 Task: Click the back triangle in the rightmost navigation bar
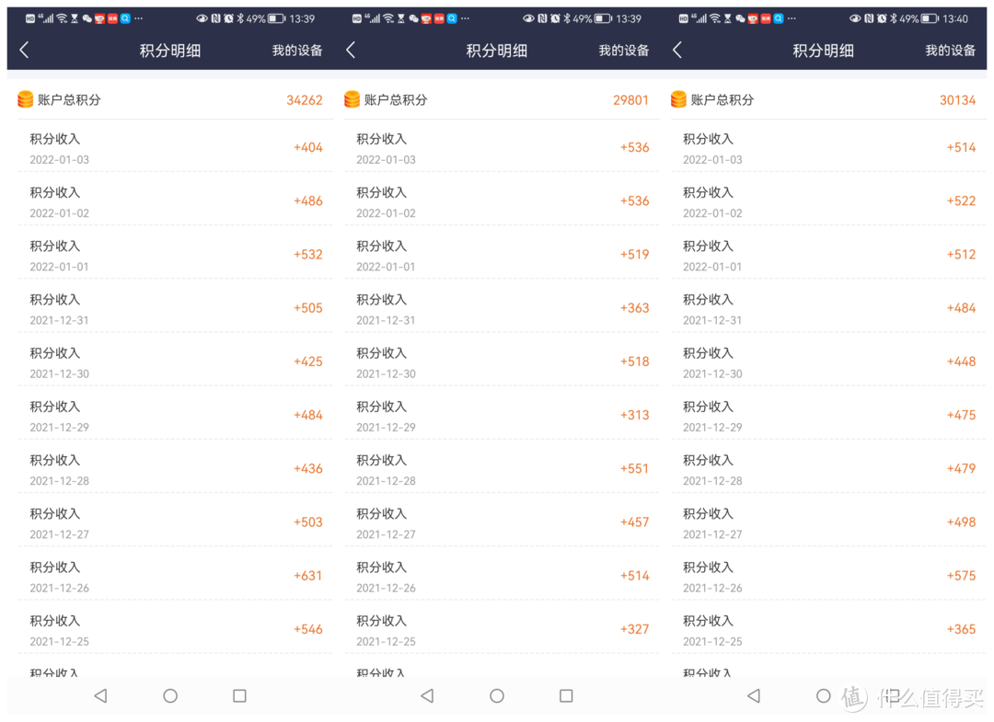[754, 696]
